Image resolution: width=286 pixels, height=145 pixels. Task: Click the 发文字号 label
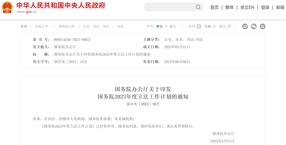(41, 62)
